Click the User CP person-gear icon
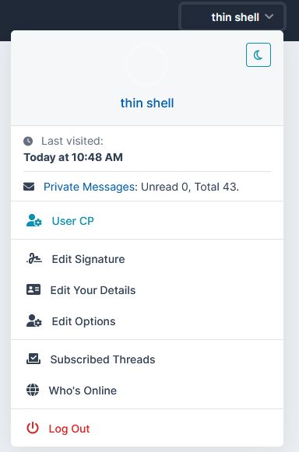The image size is (299, 452). (34, 220)
